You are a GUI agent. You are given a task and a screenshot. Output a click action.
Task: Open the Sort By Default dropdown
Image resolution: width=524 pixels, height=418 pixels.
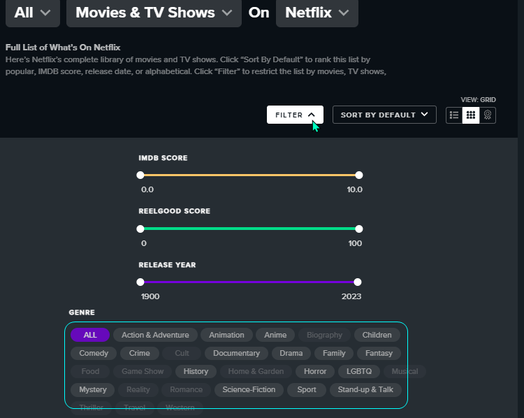coord(384,115)
